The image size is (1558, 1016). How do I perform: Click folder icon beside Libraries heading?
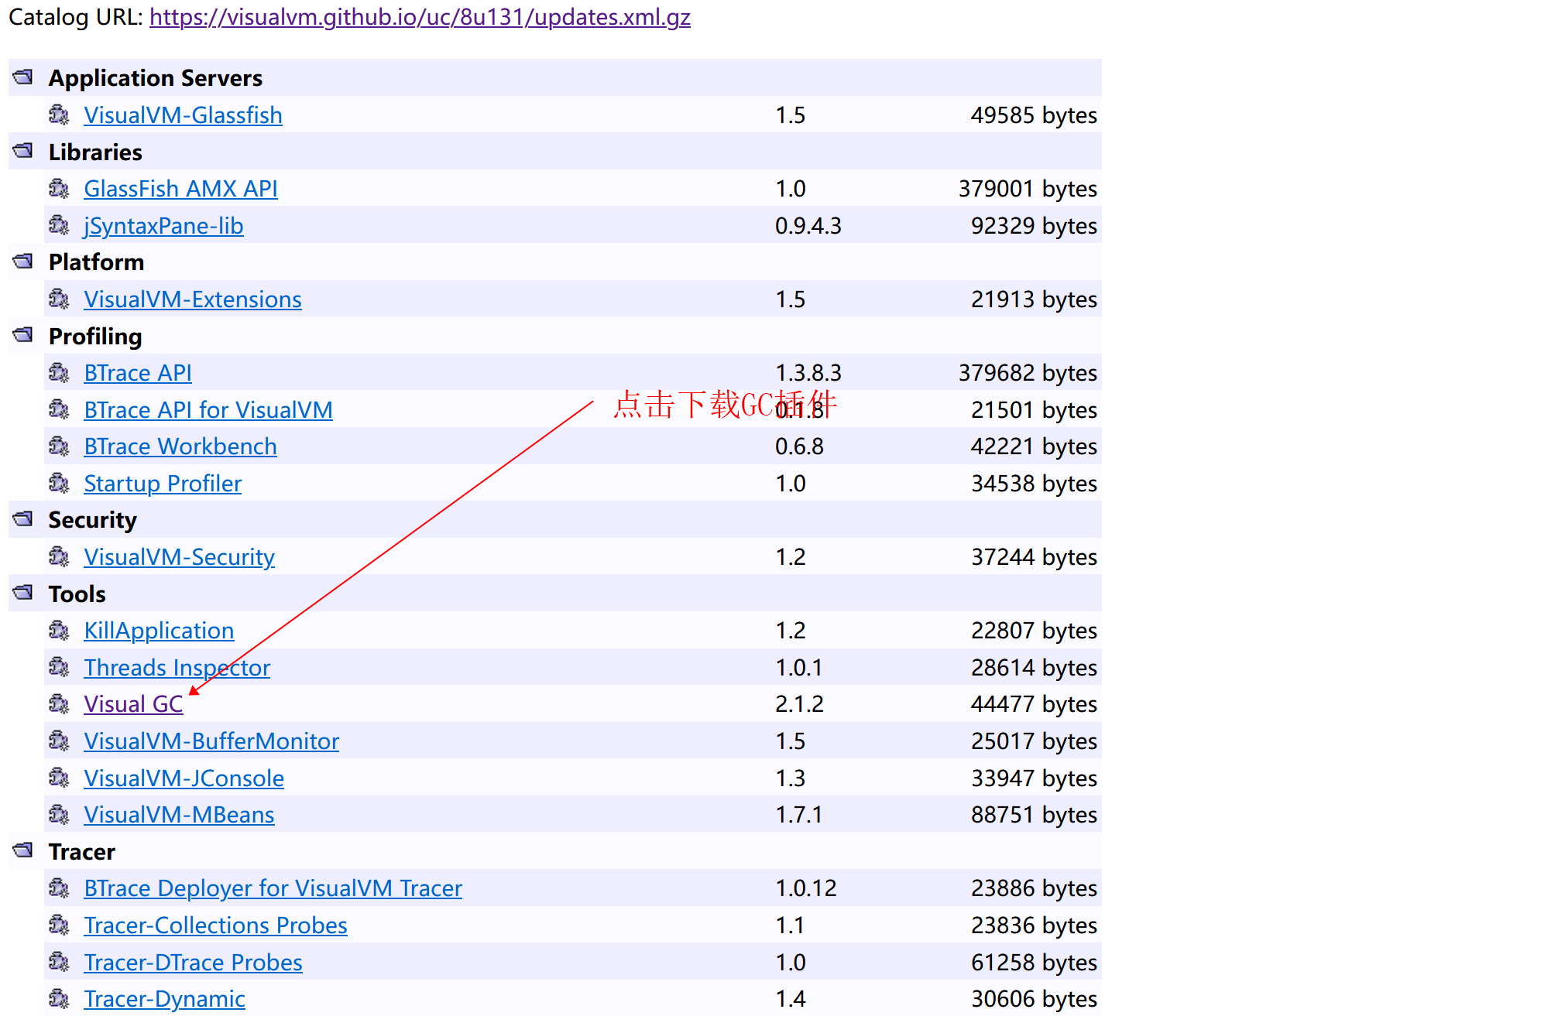[x=23, y=150]
